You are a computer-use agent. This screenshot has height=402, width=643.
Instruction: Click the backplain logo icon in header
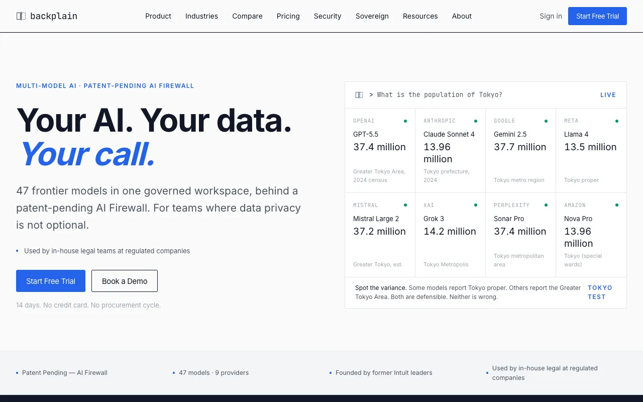(x=21, y=16)
